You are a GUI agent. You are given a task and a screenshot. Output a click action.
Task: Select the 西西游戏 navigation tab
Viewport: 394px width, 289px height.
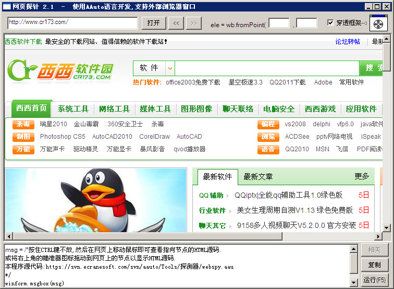[320, 109]
